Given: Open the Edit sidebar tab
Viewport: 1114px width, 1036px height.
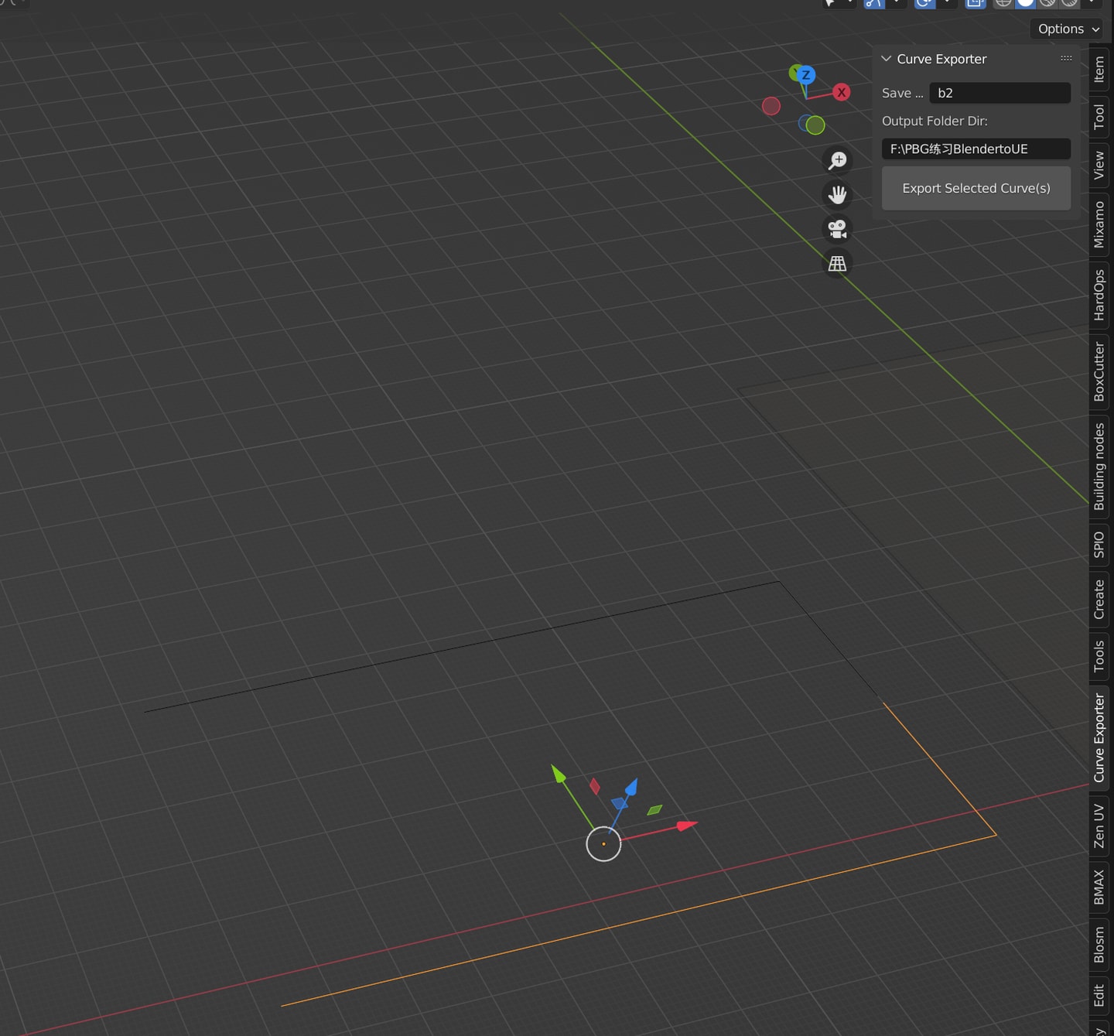Looking at the screenshot, I should 1099,995.
